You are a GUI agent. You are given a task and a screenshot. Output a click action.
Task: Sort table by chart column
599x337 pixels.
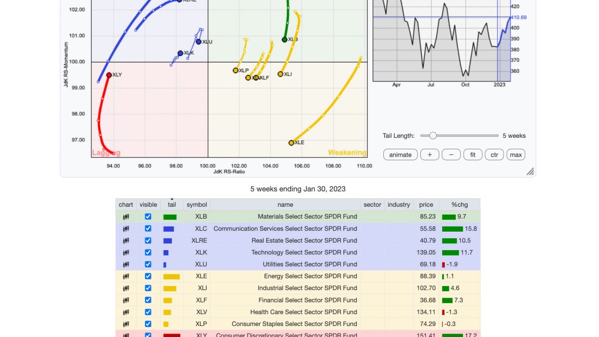coord(126,205)
